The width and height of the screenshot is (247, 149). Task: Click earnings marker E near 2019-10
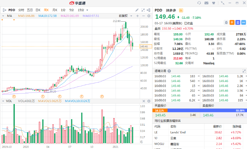pos(14,96)
